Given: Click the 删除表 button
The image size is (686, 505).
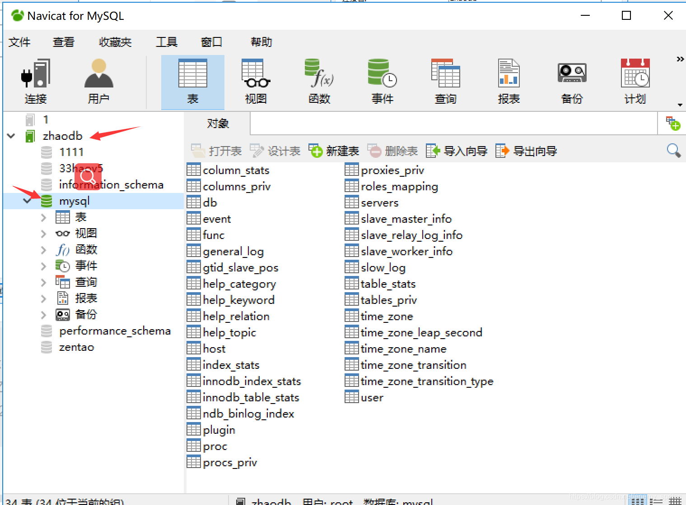Looking at the screenshot, I should 392,151.
